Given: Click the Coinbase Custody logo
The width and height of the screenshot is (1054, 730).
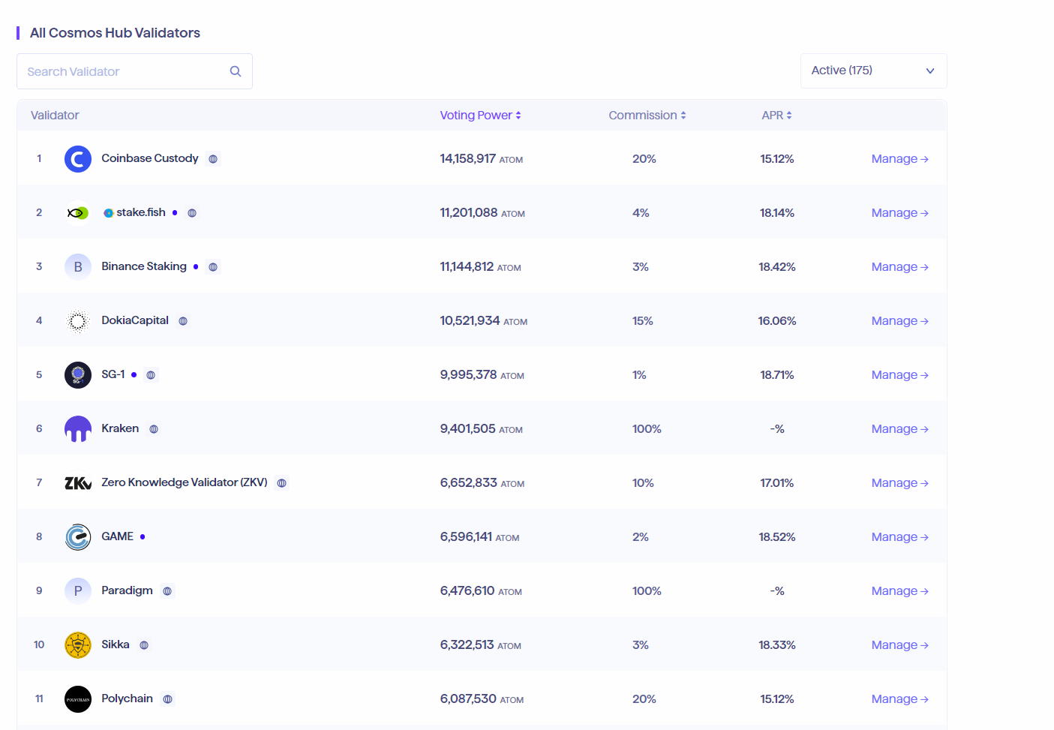Looking at the screenshot, I should (x=78, y=159).
